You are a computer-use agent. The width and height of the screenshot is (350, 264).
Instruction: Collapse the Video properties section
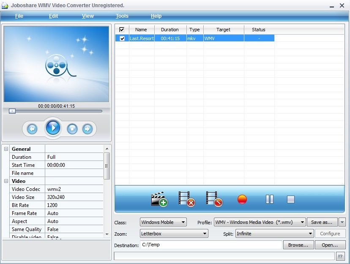point(5,181)
